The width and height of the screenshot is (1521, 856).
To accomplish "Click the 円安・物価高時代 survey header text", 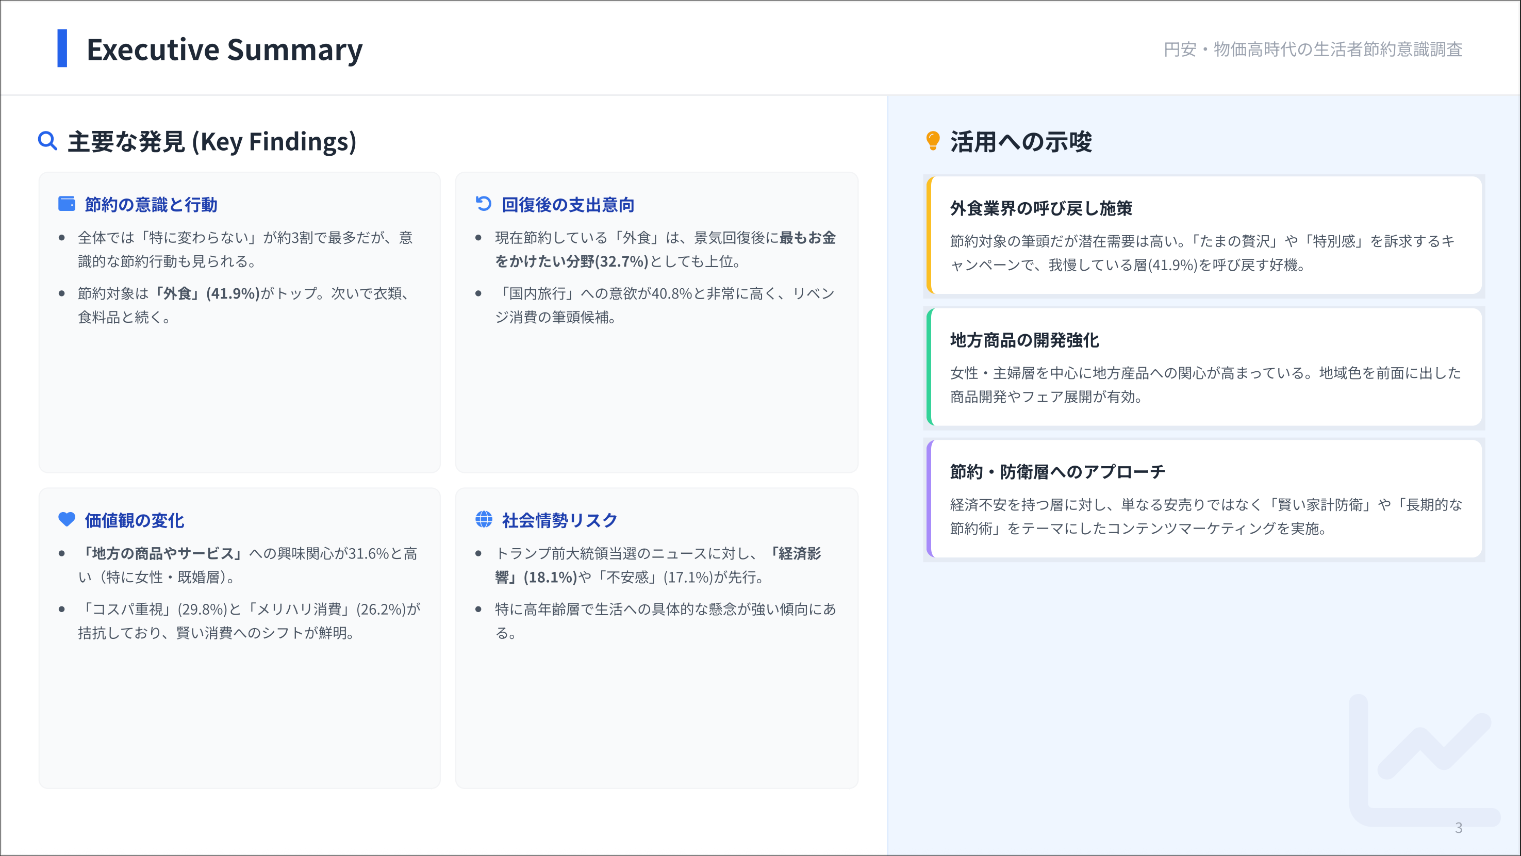I will click(1313, 50).
